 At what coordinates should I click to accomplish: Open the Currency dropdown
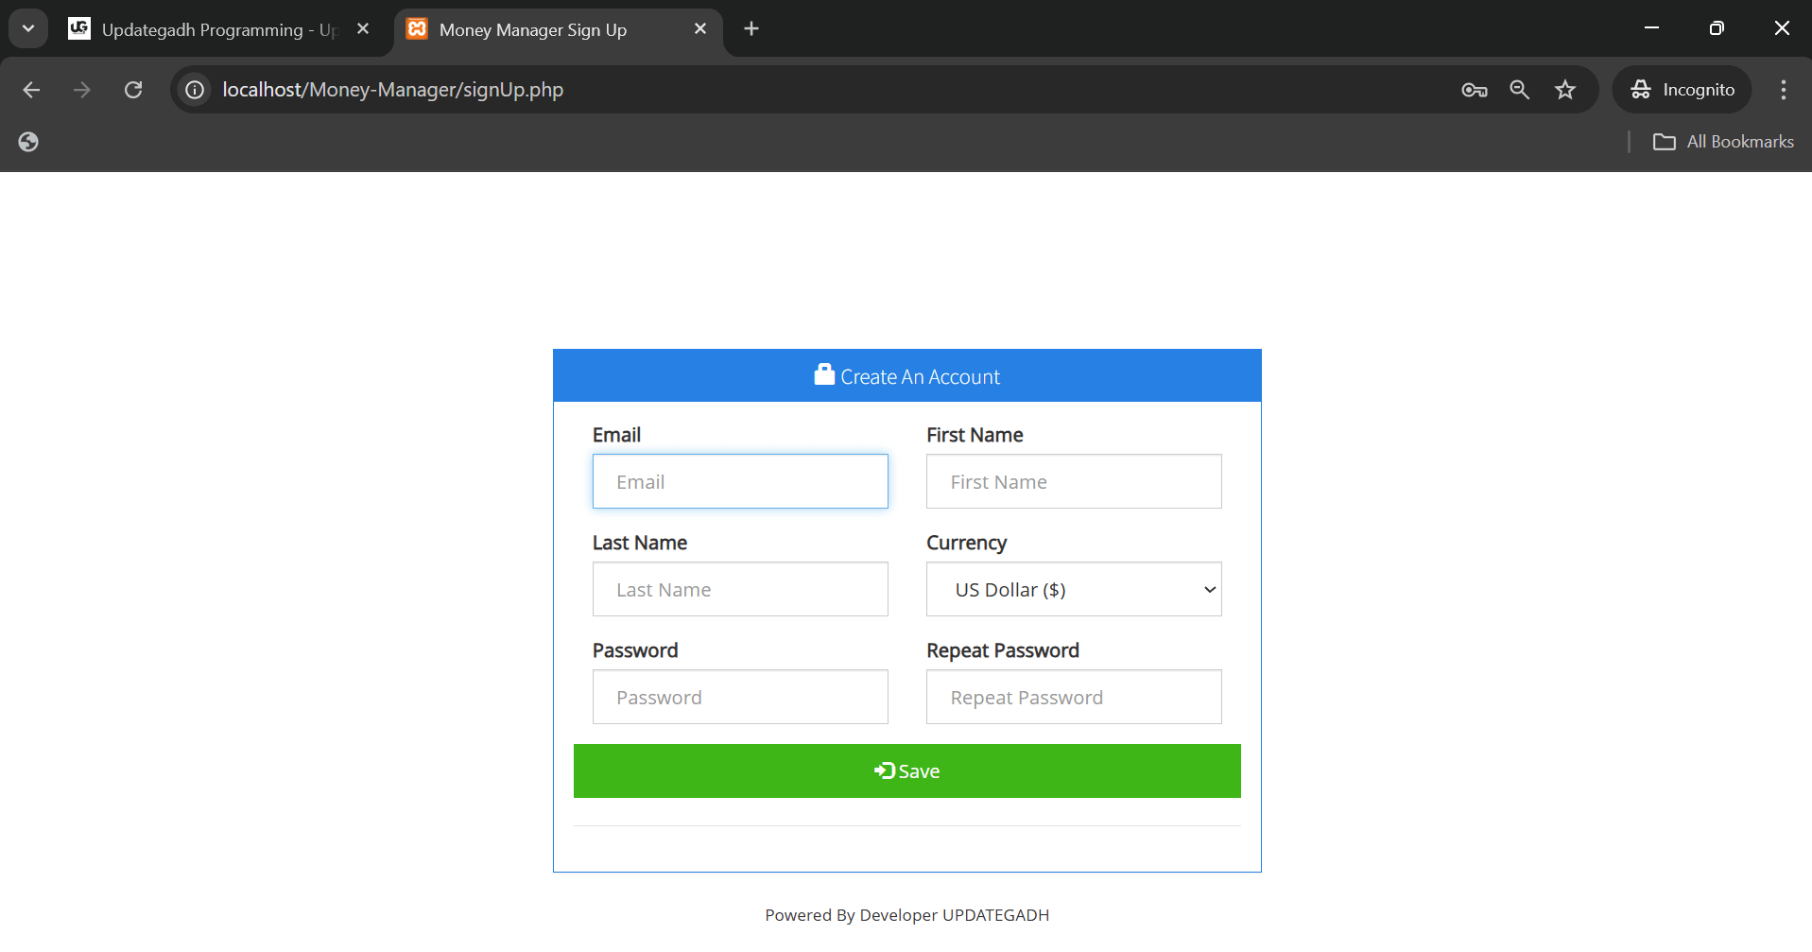tap(1073, 588)
